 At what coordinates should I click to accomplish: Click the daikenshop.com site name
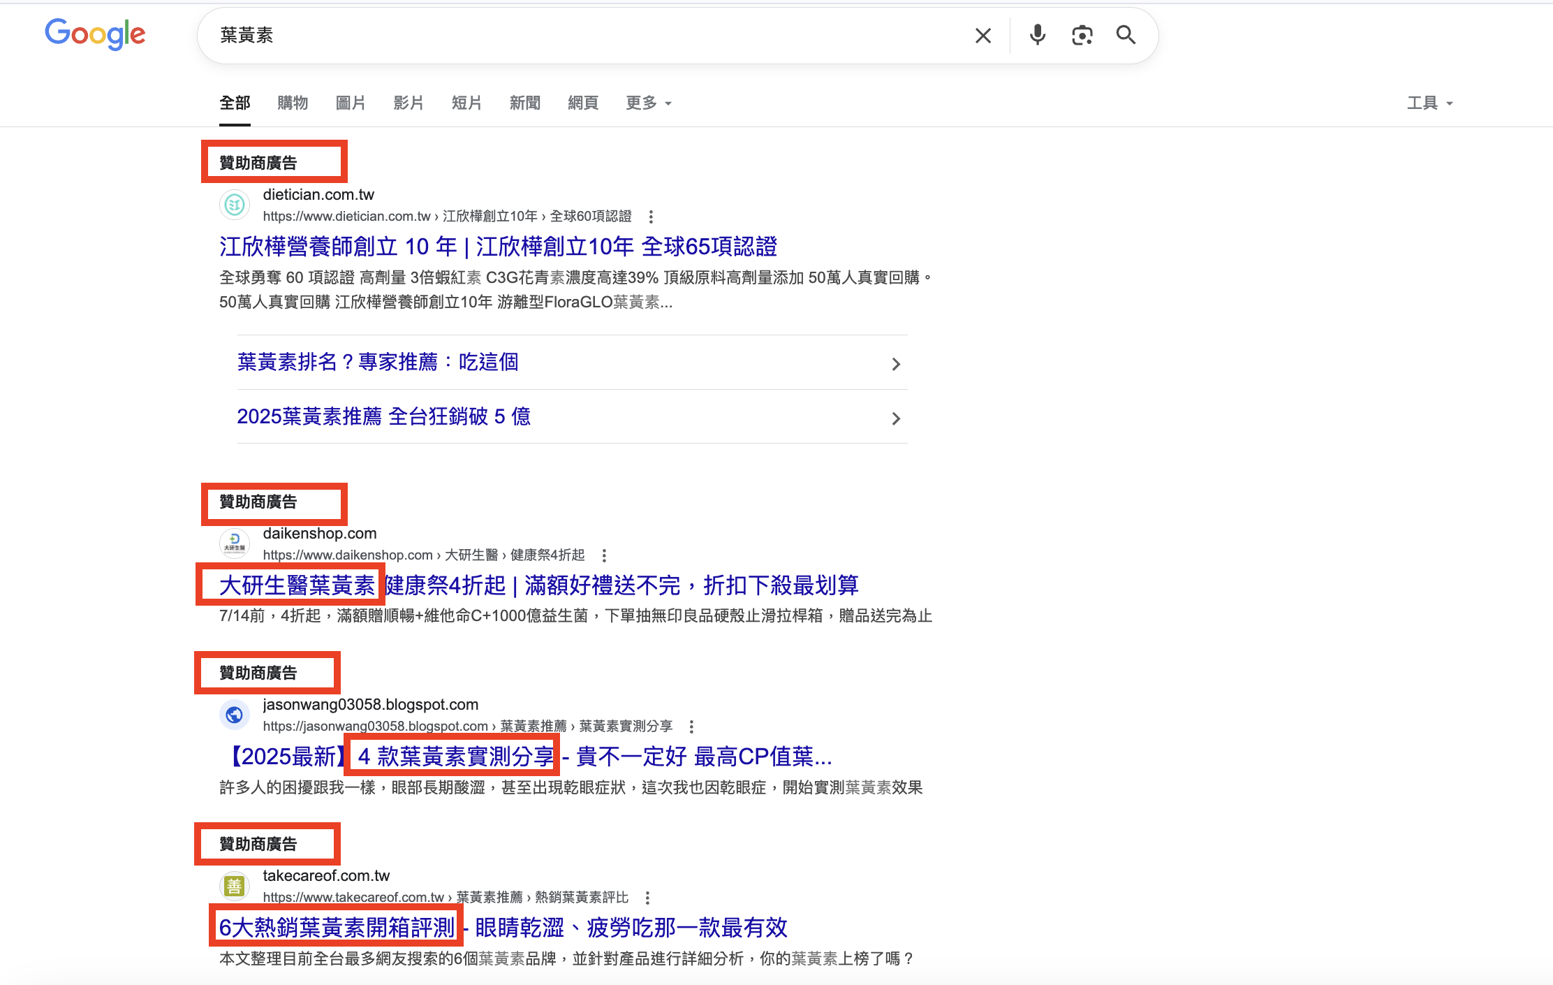pos(320,533)
